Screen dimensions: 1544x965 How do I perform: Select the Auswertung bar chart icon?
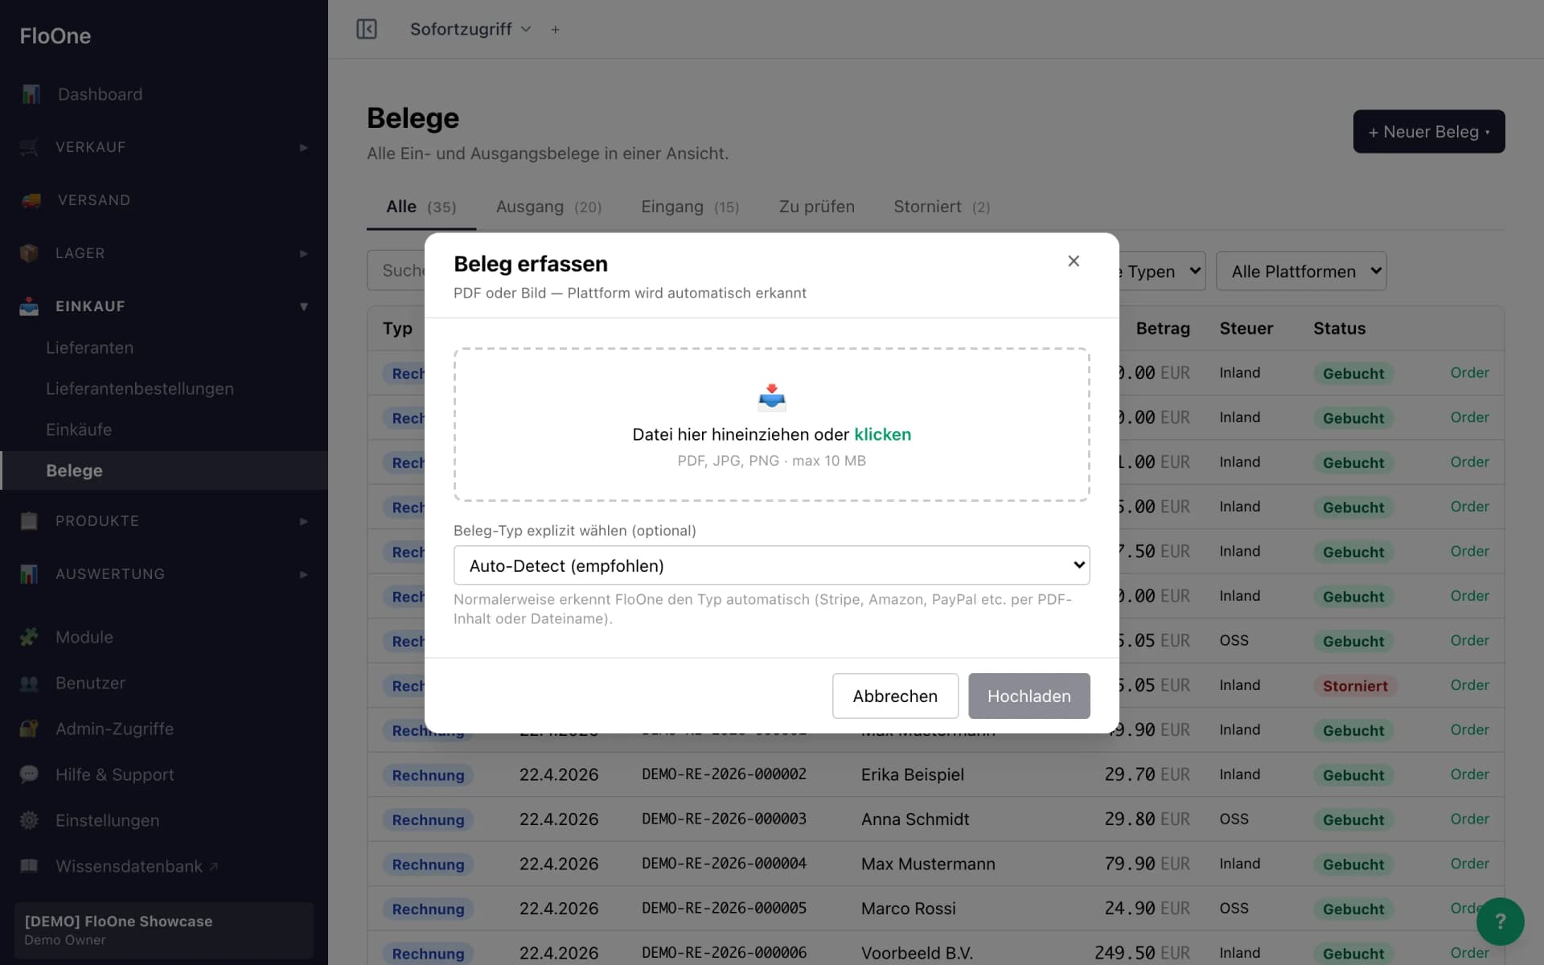pos(29,574)
